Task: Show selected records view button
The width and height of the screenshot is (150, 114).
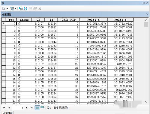Action: pyautogui.click(x=42, y=107)
